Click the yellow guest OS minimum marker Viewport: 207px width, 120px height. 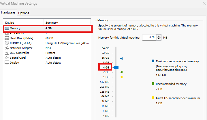click(x=121, y=77)
